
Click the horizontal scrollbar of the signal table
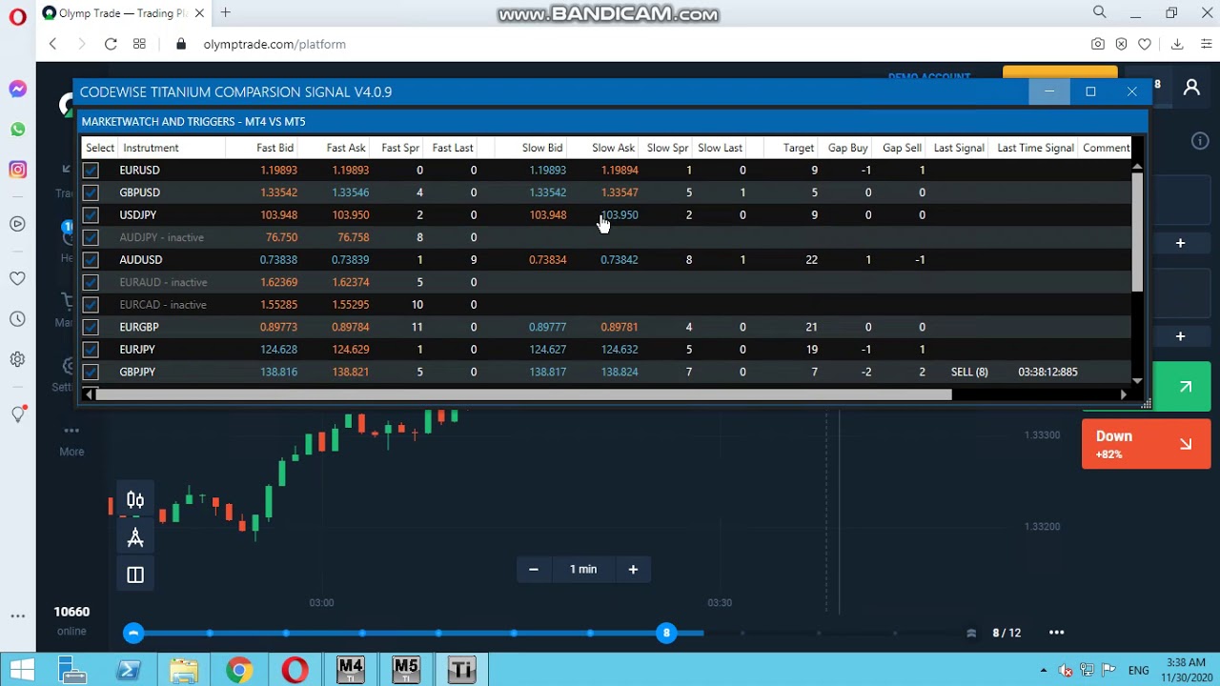523,394
